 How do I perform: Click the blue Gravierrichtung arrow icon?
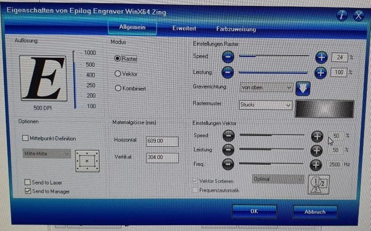point(303,88)
